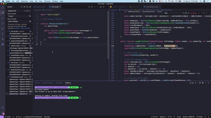Toggle Match Case in search box

click(x=25, y=11)
